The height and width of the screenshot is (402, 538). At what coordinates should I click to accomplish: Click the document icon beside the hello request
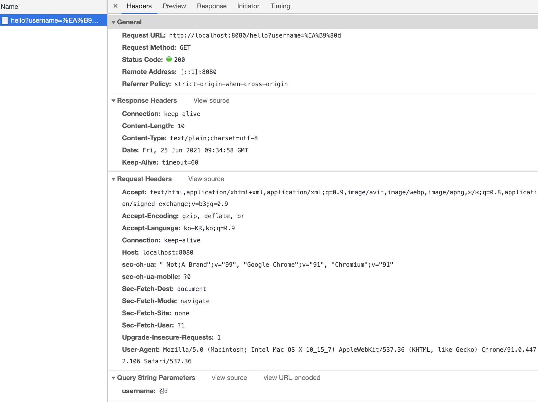5,21
